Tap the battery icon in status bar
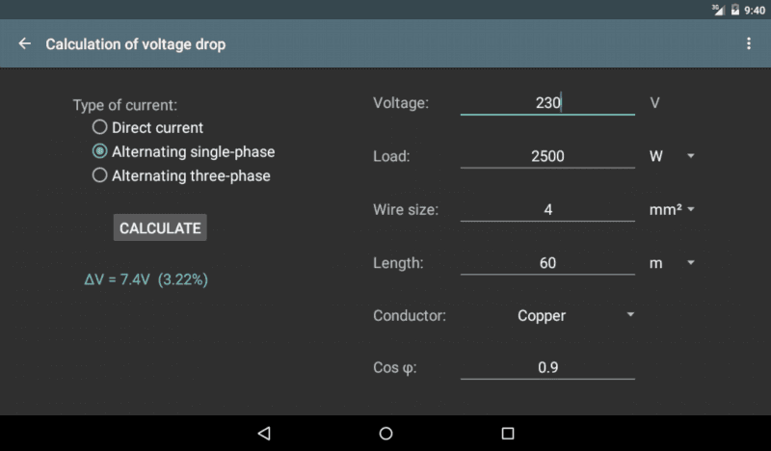This screenshot has height=451, width=771. [x=735, y=10]
